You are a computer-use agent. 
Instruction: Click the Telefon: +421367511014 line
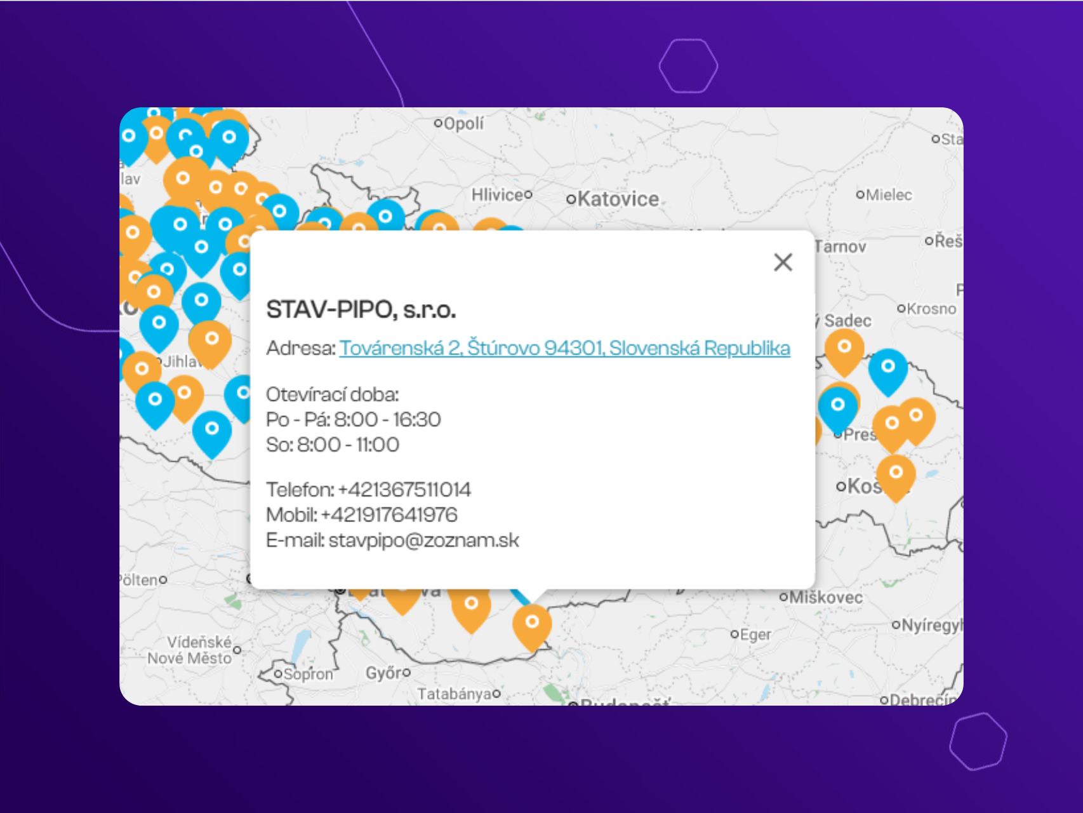(x=368, y=490)
